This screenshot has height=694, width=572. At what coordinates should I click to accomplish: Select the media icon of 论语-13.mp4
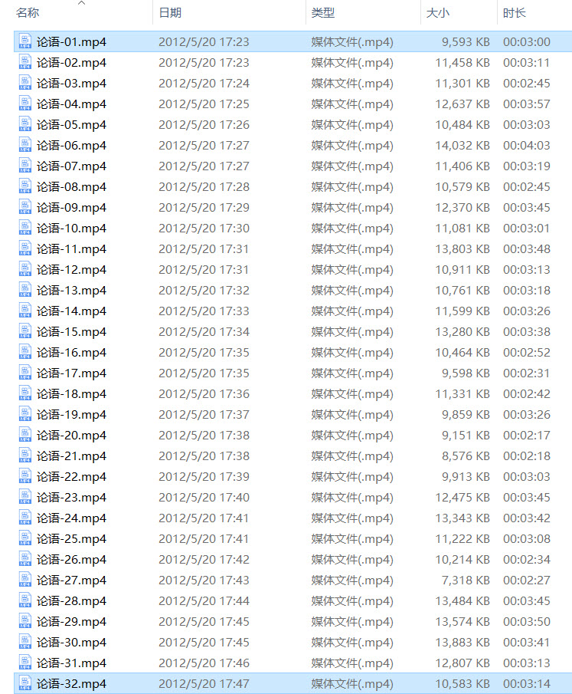(25, 290)
